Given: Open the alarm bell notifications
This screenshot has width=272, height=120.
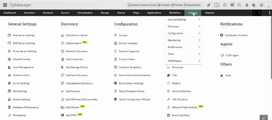Looking at the screenshot, I should tap(247, 5).
